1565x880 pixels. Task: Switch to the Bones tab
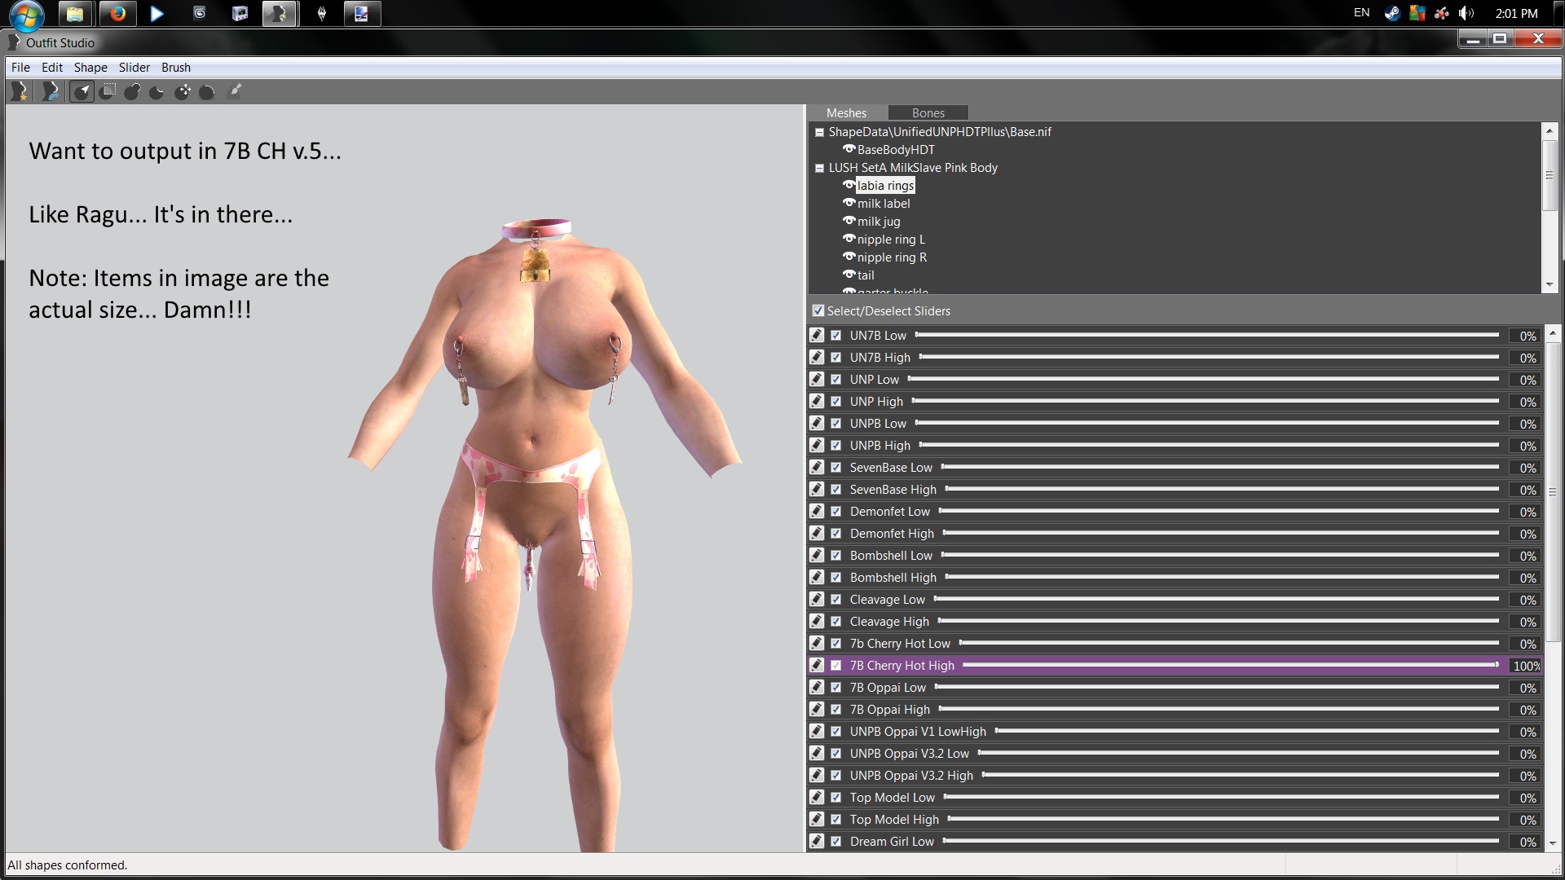928,113
